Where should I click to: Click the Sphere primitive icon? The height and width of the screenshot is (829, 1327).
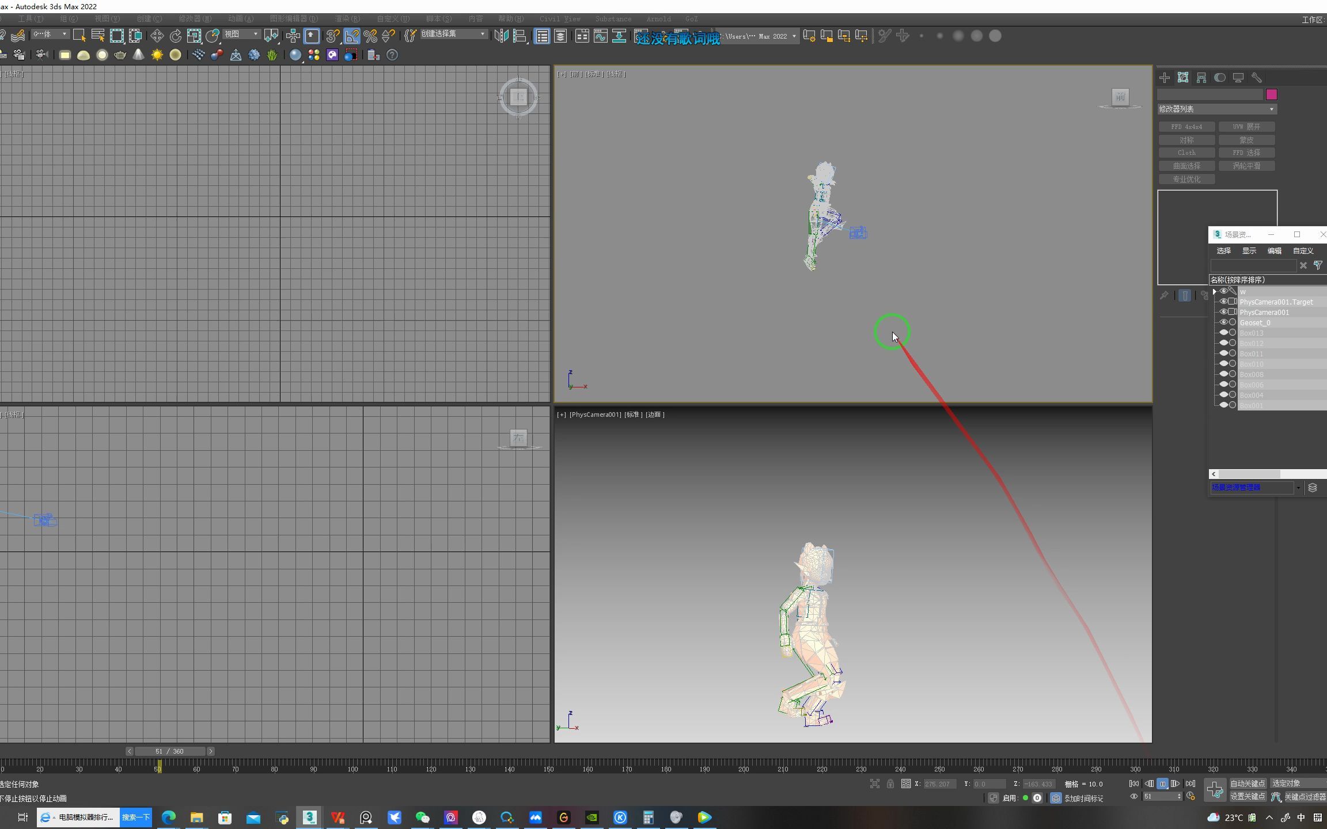102,55
